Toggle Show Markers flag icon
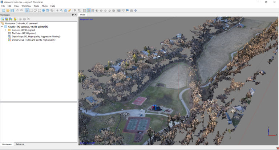 tap(127, 10)
